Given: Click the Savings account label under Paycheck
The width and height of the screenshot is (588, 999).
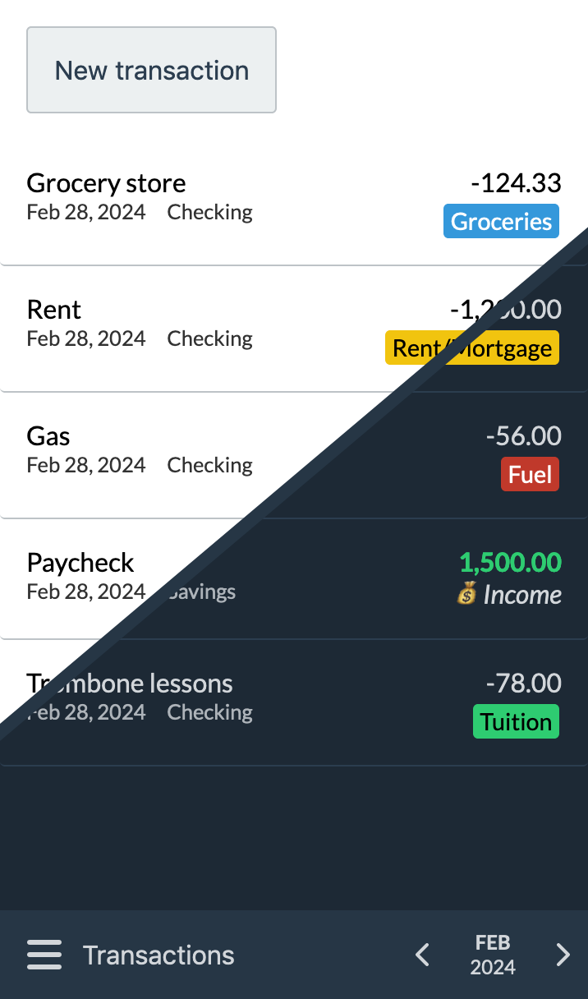Looking at the screenshot, I should point(202,591).
